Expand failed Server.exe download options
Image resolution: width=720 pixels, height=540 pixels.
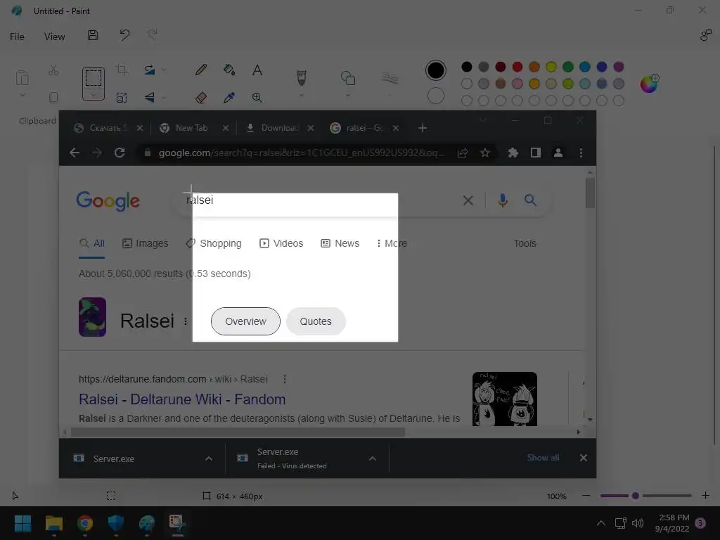pyautogui.click(x=373, y=458)
